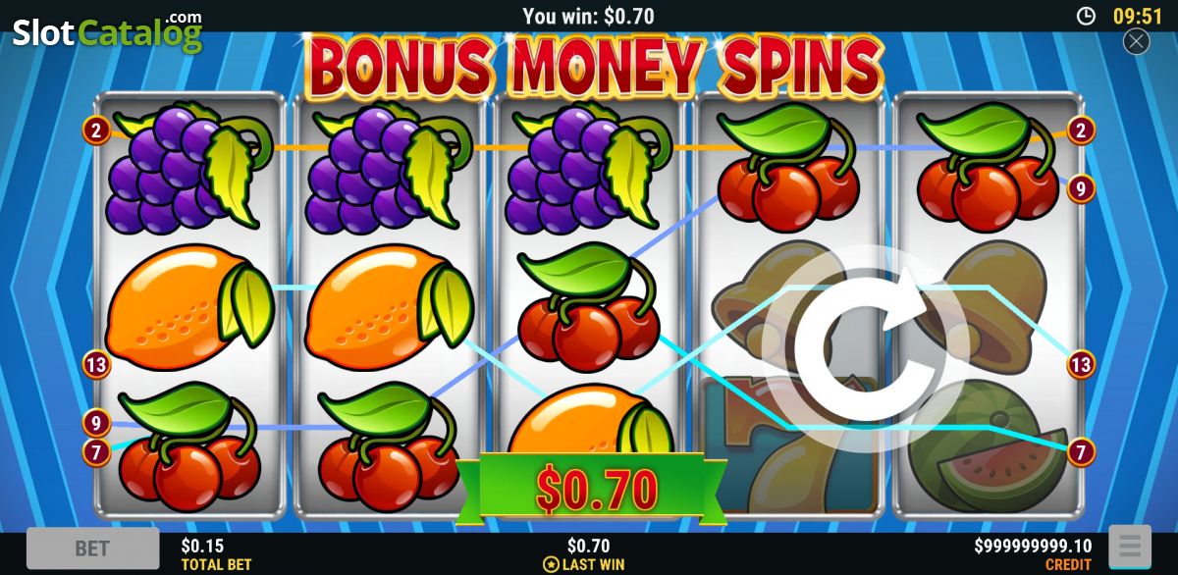
Task: Select payline 2 marker on left side
Action: click(96, 130)
